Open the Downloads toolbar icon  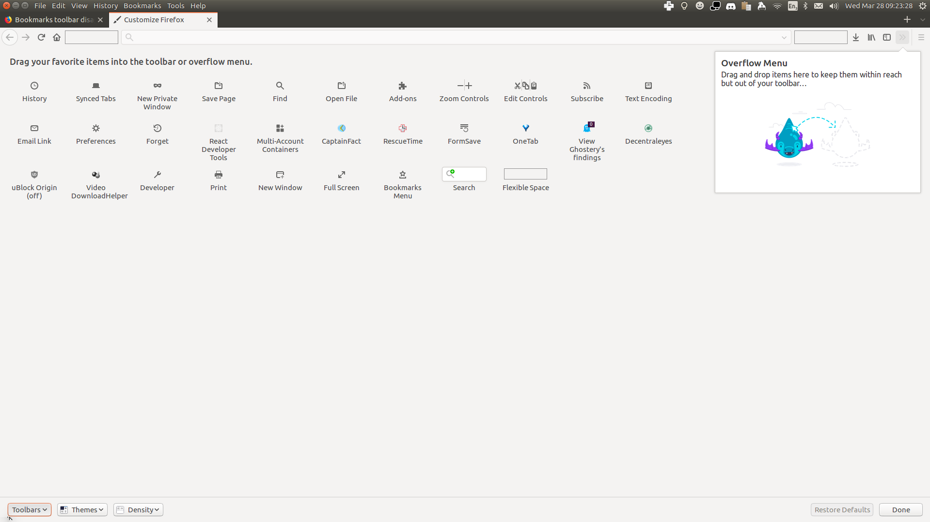pyautogui.click(x=855, y=37)
